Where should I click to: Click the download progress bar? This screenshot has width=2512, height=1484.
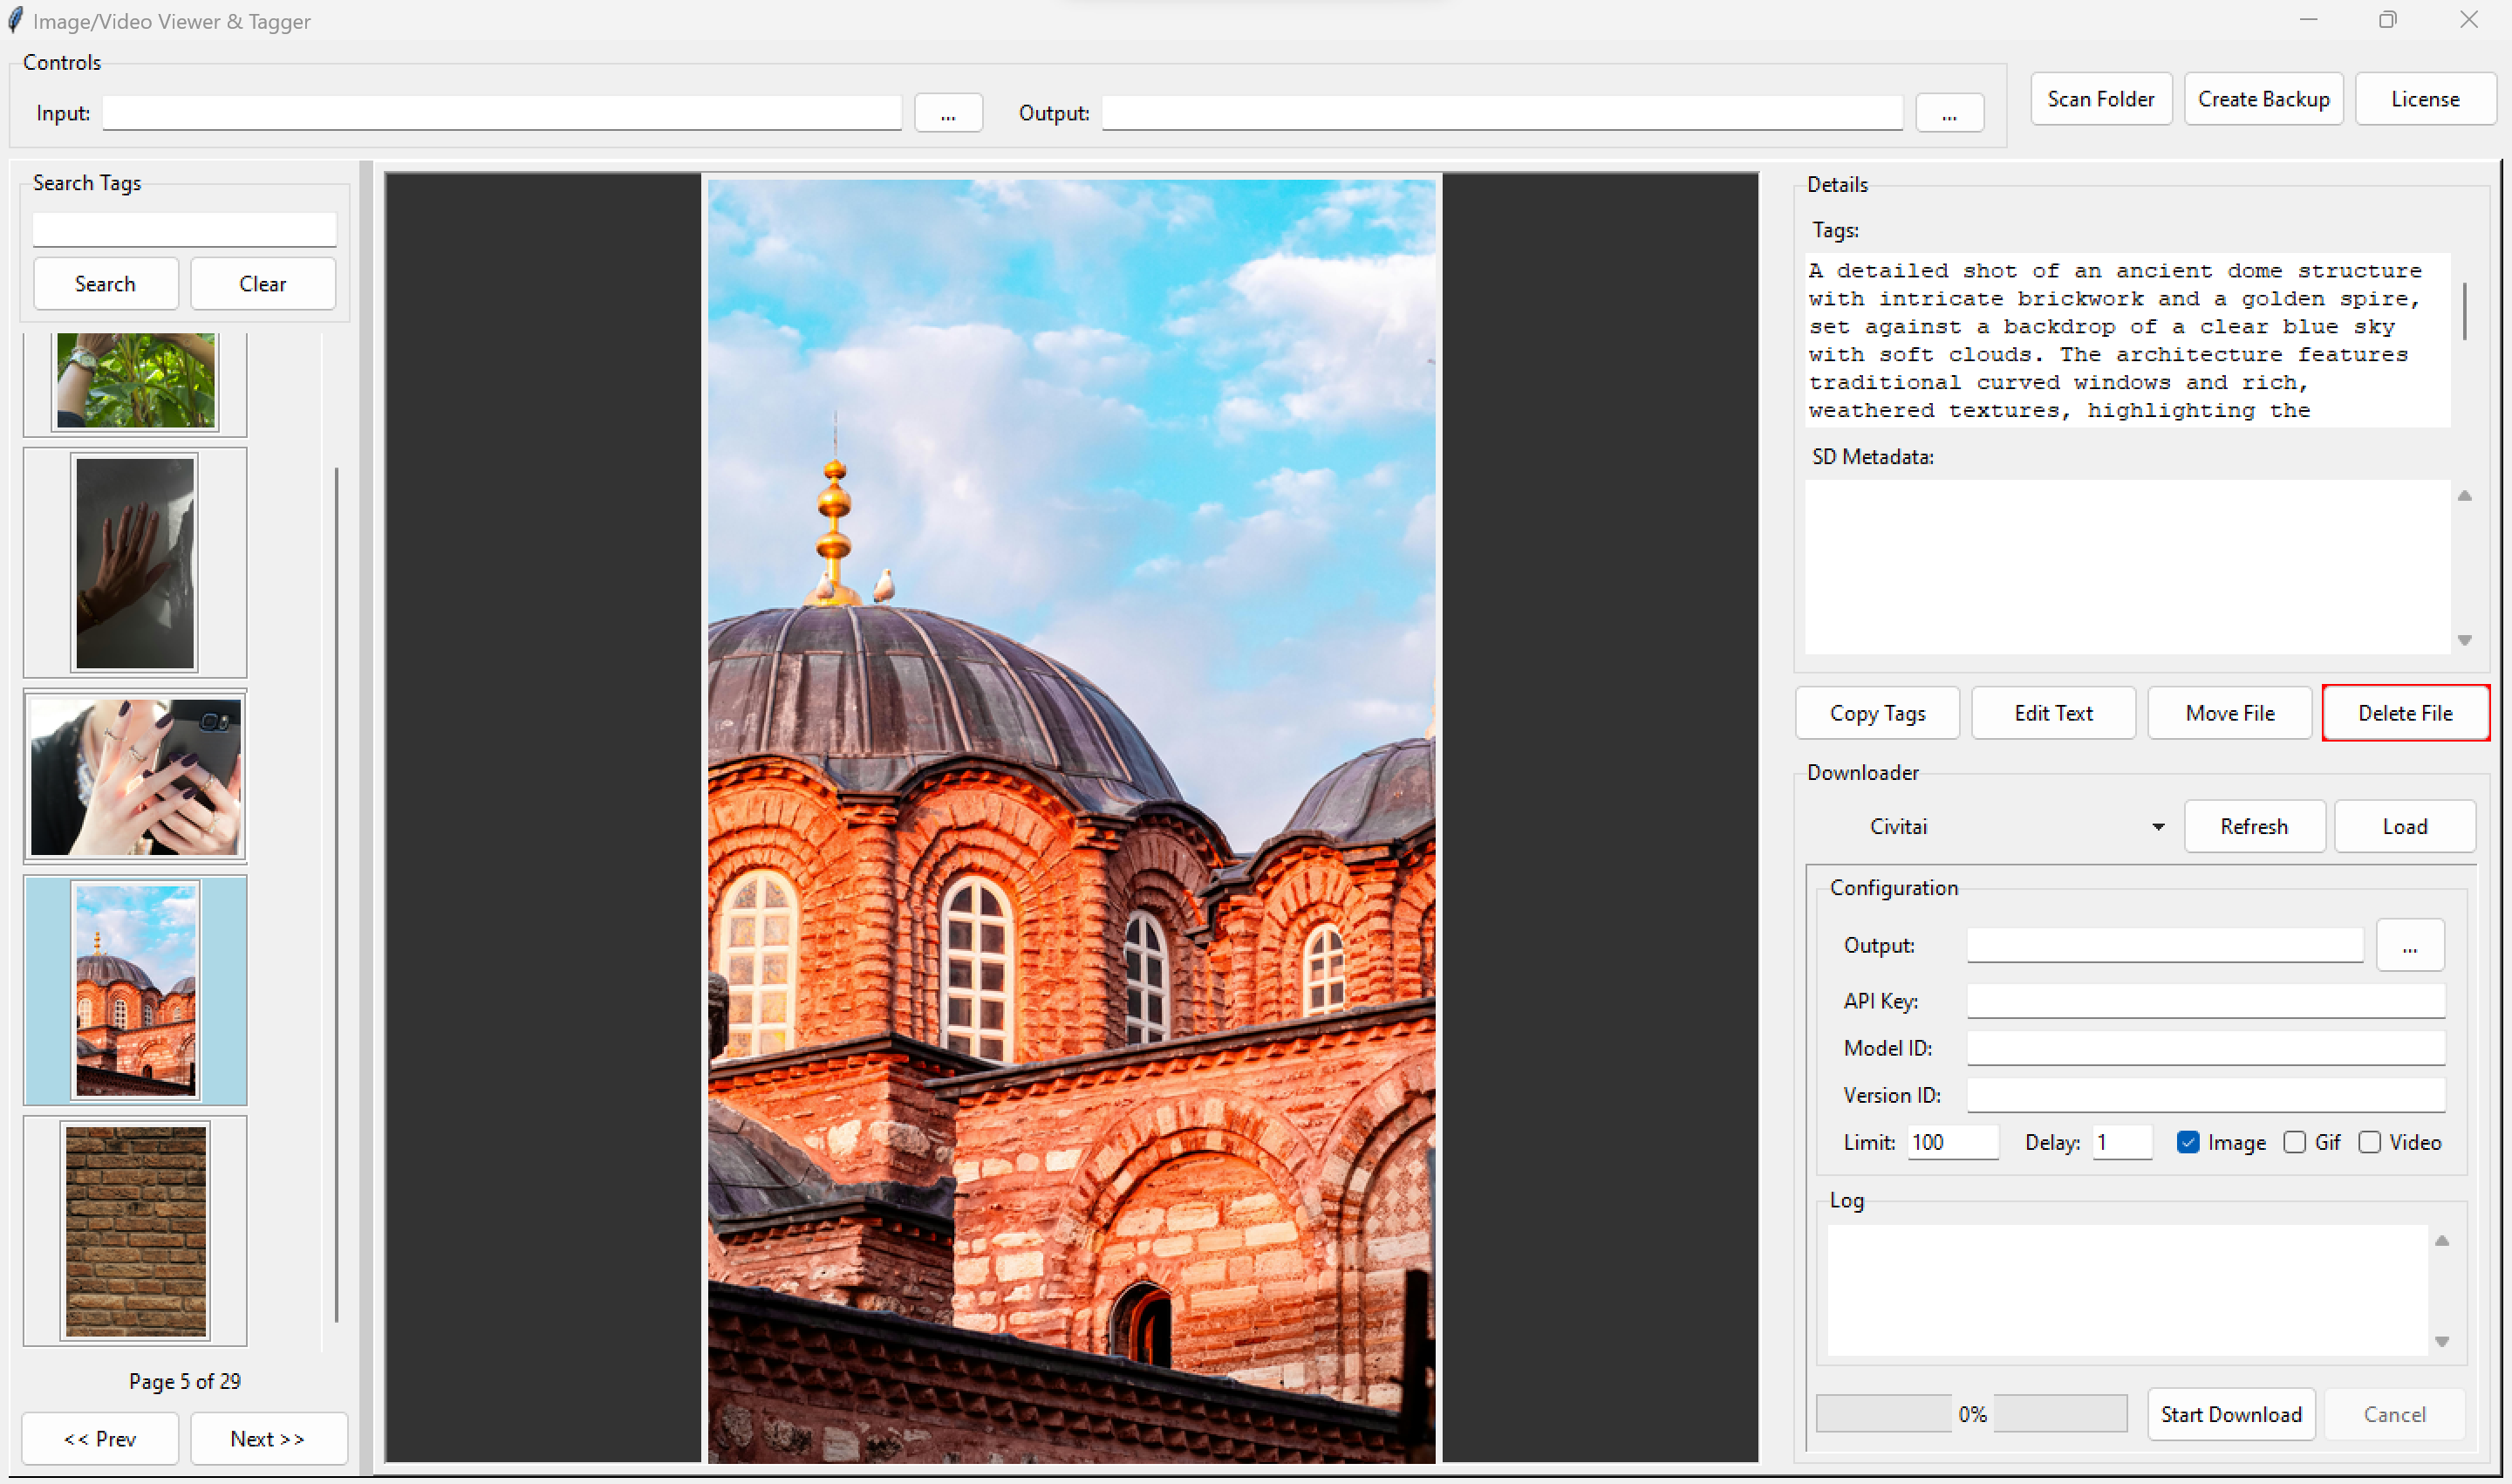coord(1882,1414)
